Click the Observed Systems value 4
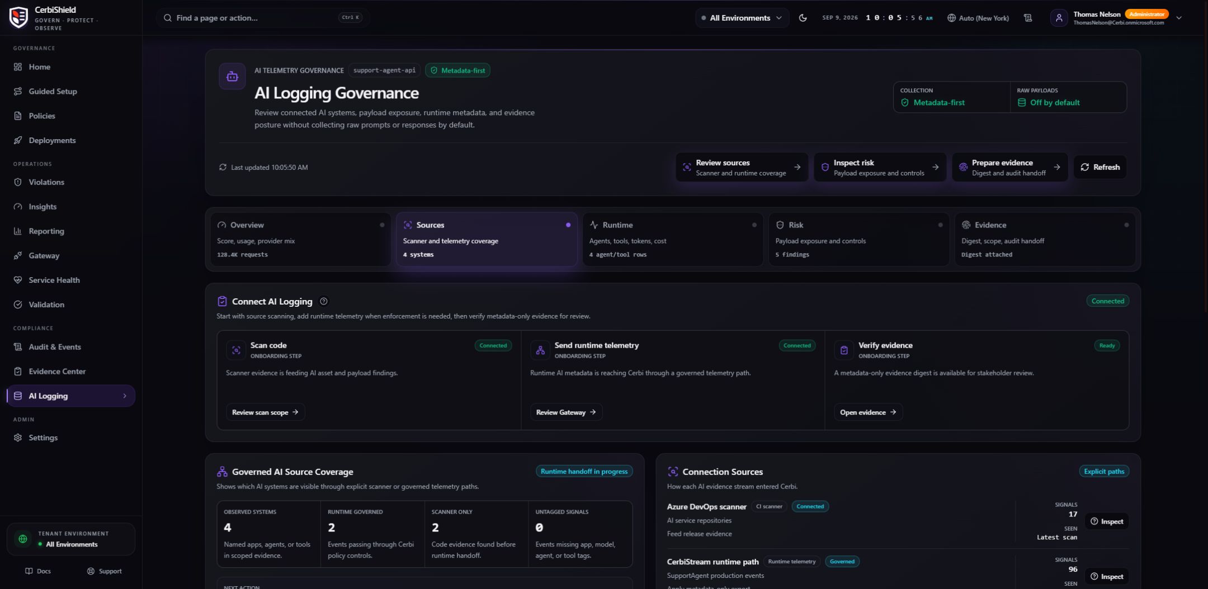 (227, 528)
